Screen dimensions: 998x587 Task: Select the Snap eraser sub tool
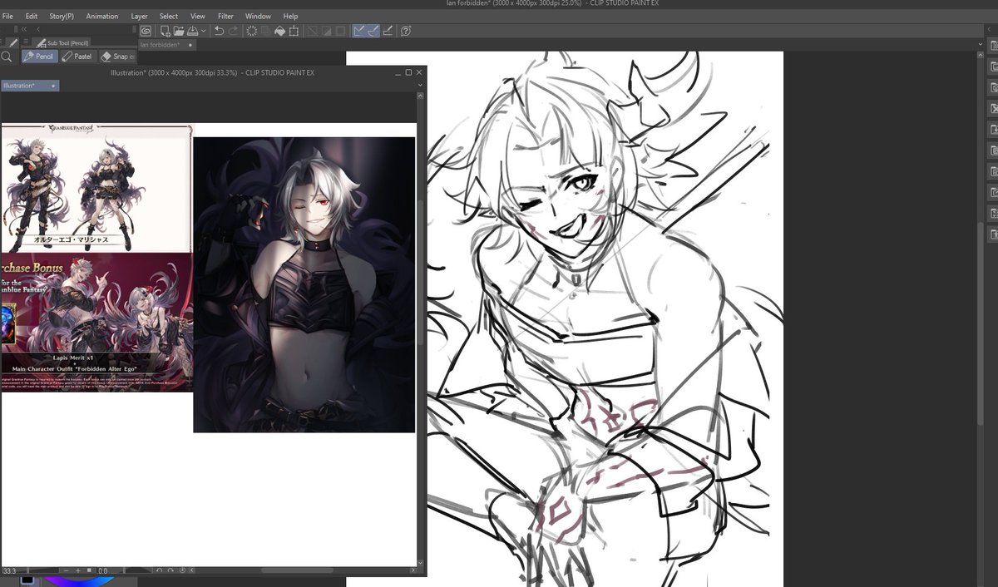click(117, 57)
